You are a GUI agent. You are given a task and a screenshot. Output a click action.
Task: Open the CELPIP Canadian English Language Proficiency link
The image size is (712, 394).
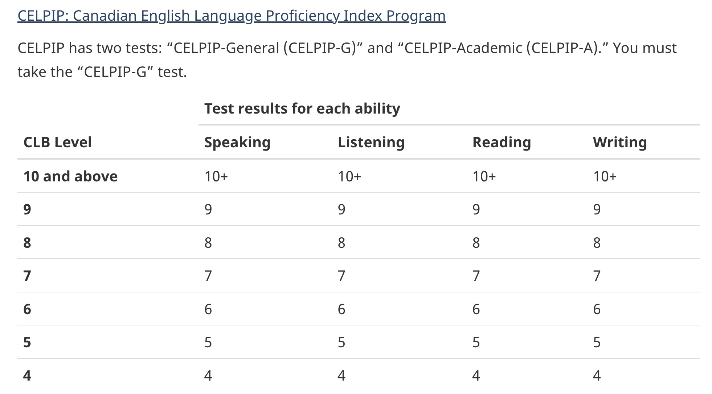coord(232,16)
